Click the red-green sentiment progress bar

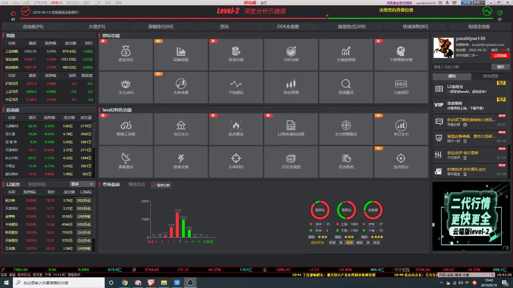[x=257, y=18]
